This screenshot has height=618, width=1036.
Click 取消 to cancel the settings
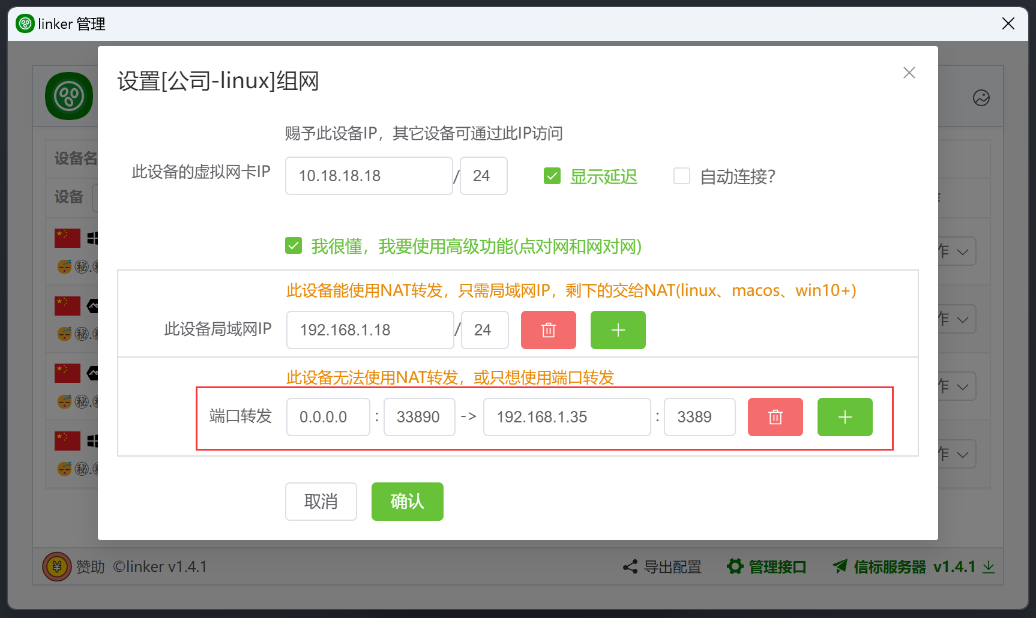pyautogui.click(x=321, y=502)
